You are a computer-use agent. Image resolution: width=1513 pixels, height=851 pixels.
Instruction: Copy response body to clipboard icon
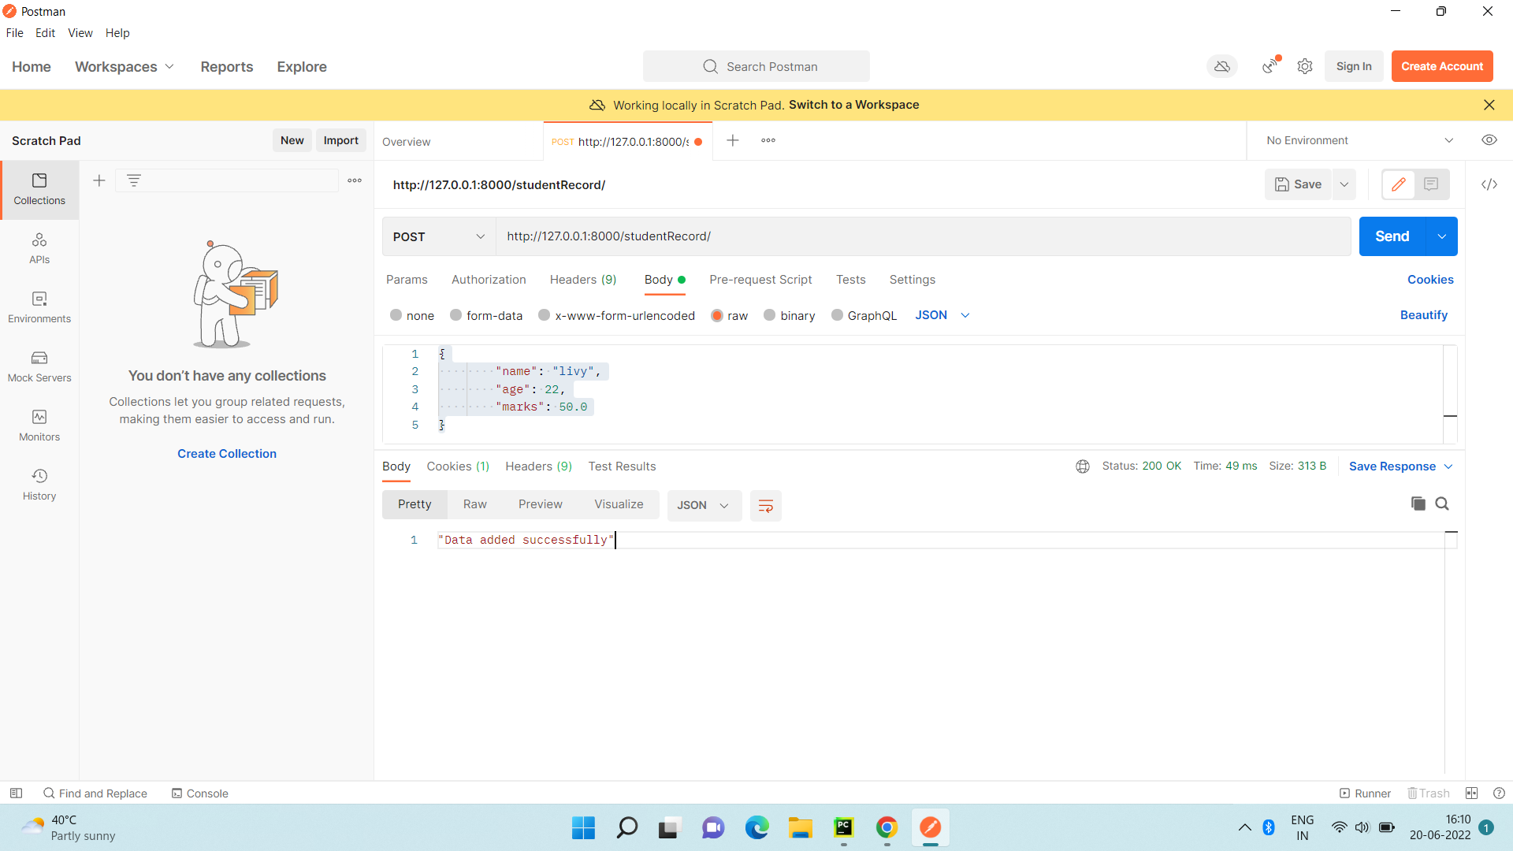(x=1418, y=504)
